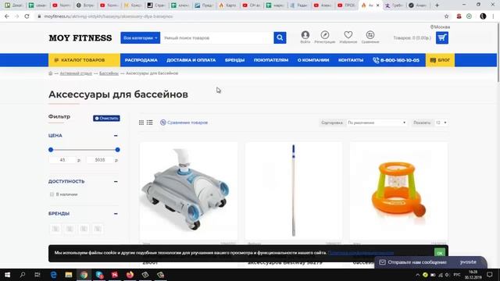This screenshot has width=500, height=281.
Task: Click the minimum price input field
Action: tap(62, 160)
